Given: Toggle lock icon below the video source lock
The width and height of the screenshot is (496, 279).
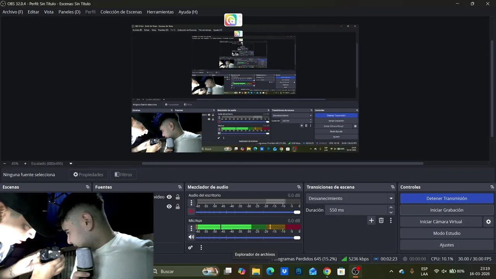Looking at the screenshot, I should [177, 207].
